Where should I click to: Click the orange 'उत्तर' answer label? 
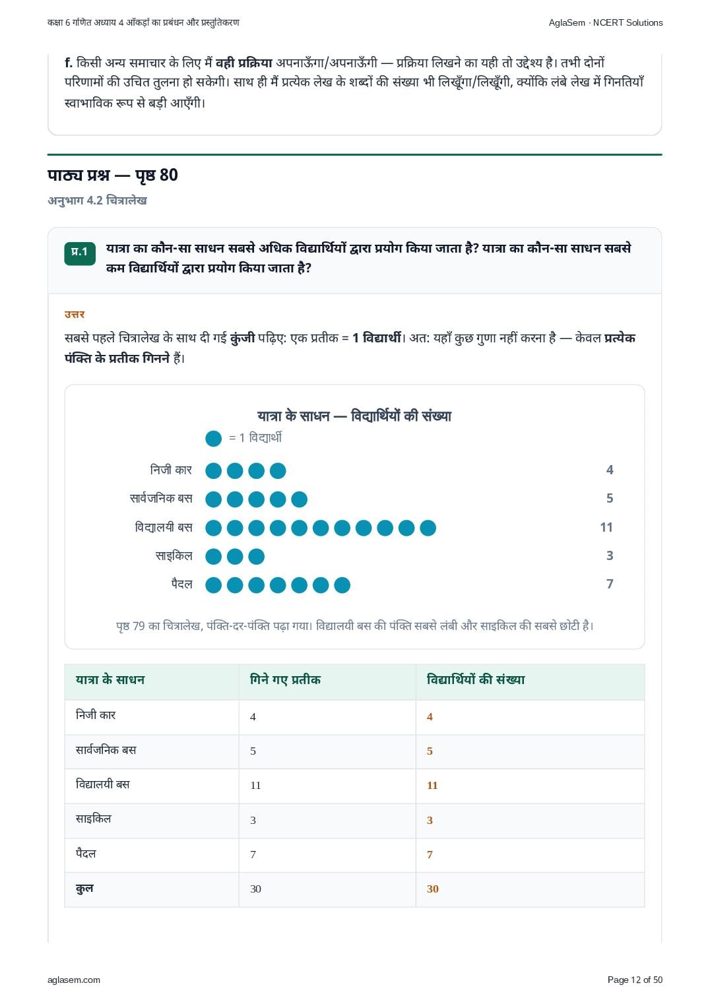click(x=75, y=315)
